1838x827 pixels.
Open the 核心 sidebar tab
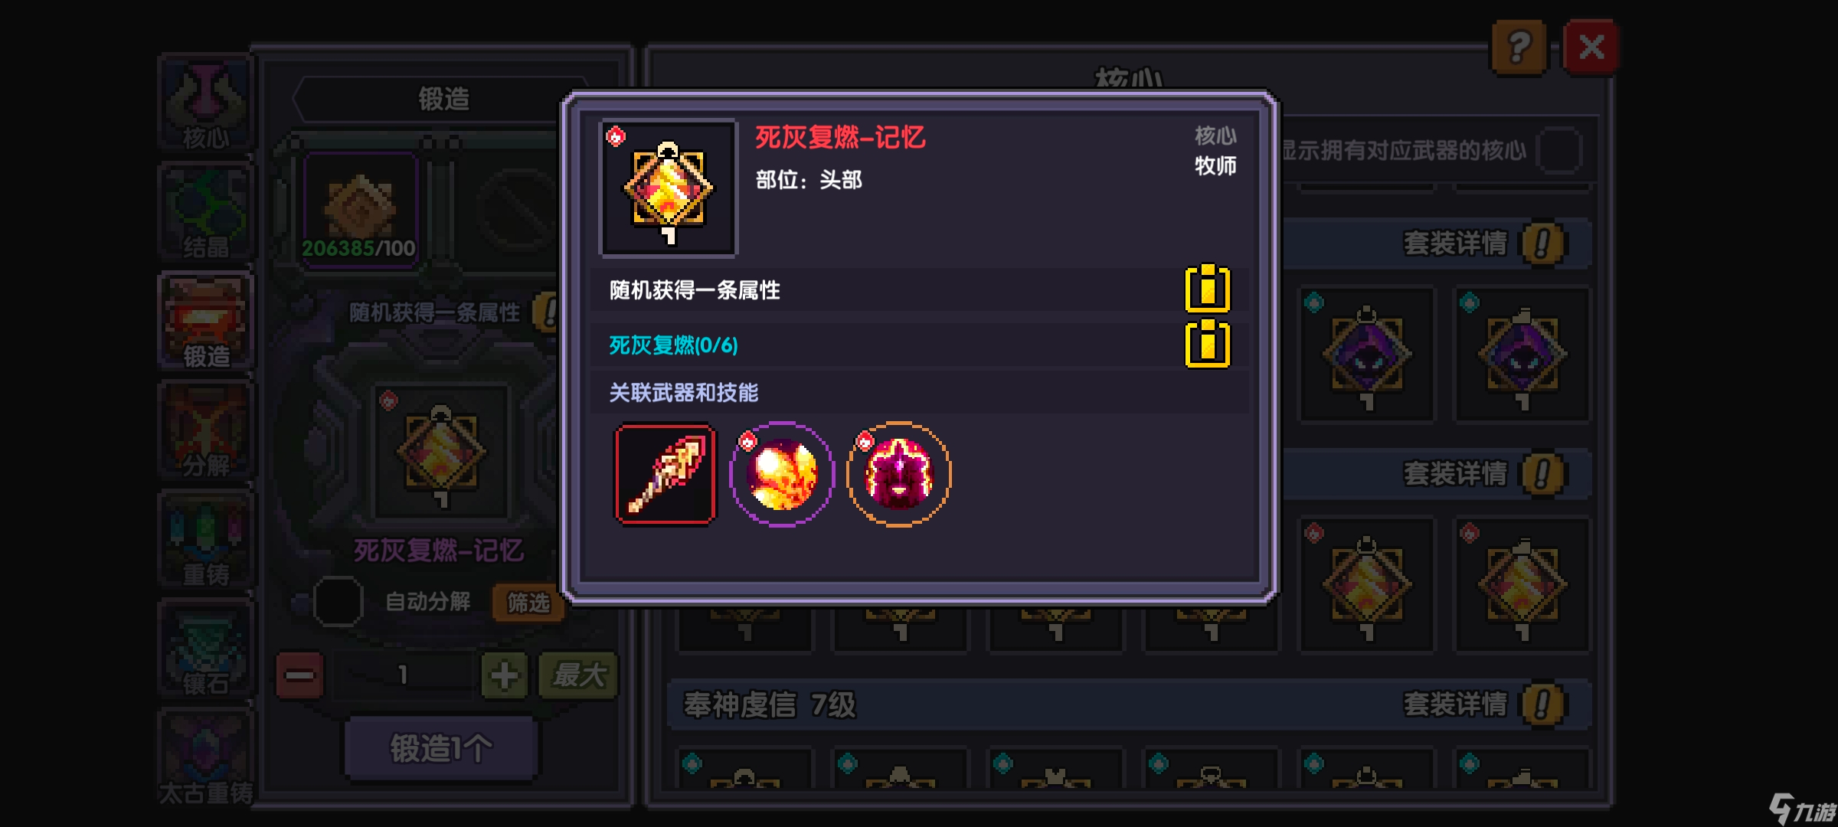205,103
